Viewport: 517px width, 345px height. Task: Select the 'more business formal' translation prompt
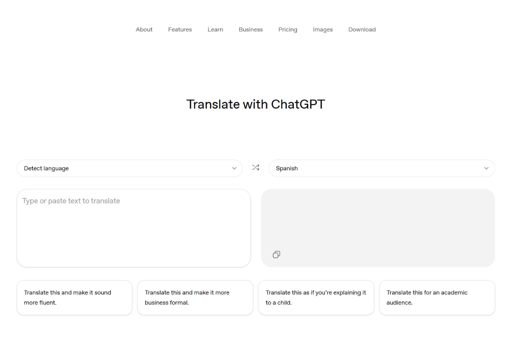click(195, 298)
